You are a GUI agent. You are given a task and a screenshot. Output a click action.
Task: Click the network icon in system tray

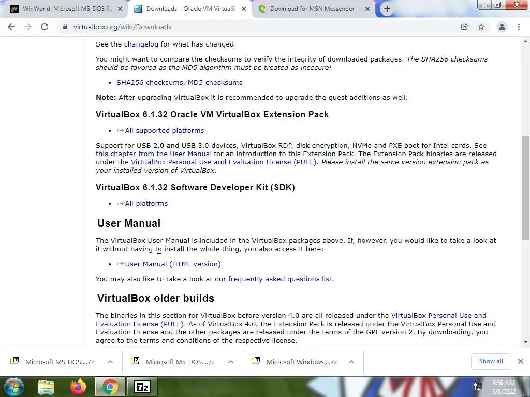(x=478, y=387)
